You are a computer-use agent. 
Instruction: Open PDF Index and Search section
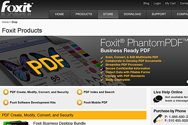click(99, 92)
